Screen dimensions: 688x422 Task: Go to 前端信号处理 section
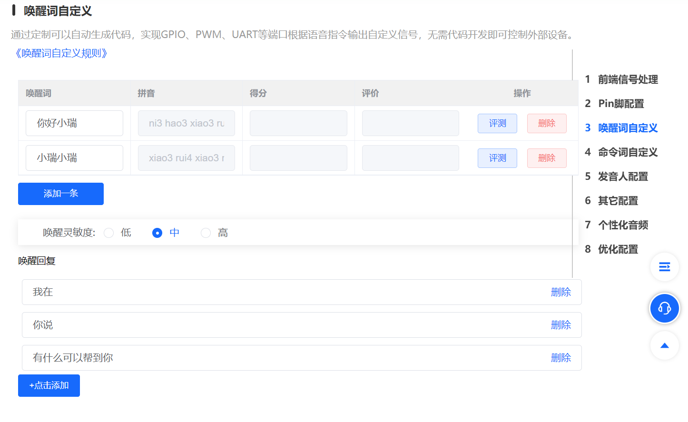[x=621, y=79]
